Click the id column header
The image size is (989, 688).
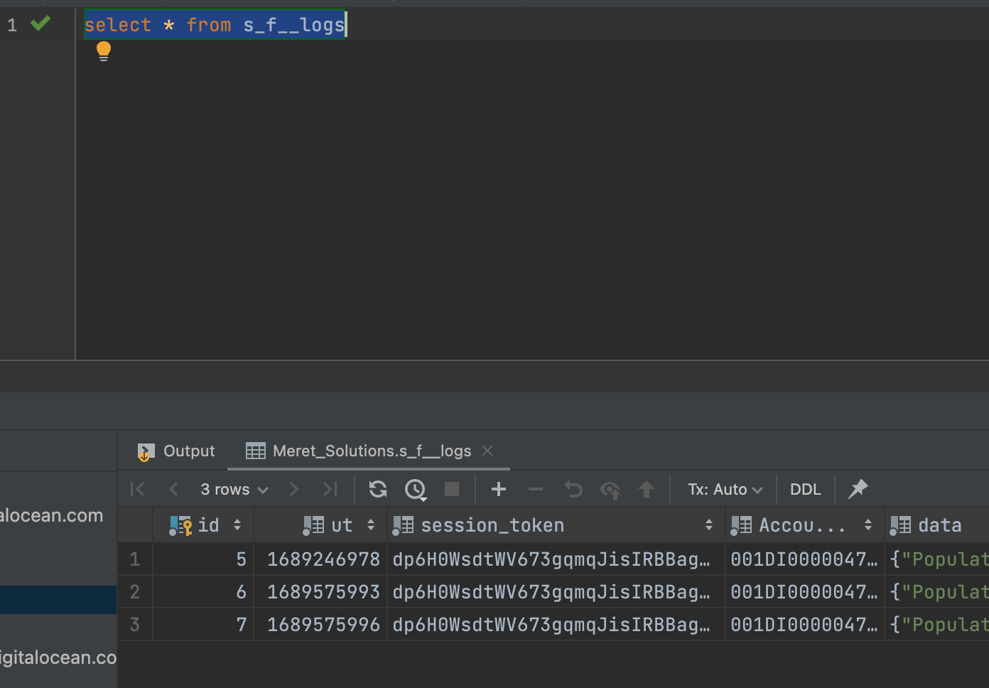(207, 525)
